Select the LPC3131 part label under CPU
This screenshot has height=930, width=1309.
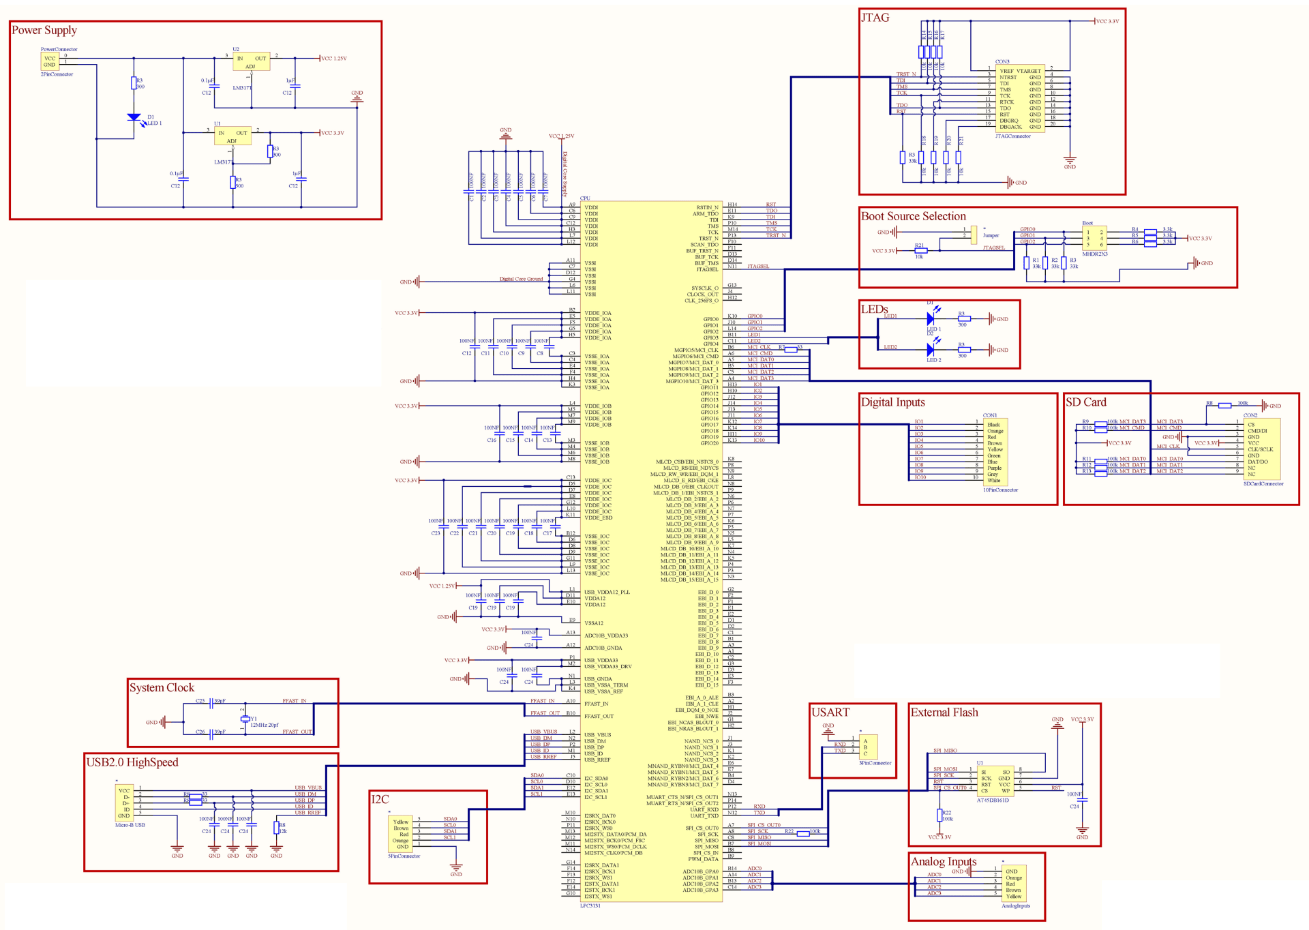coord(590,906)
